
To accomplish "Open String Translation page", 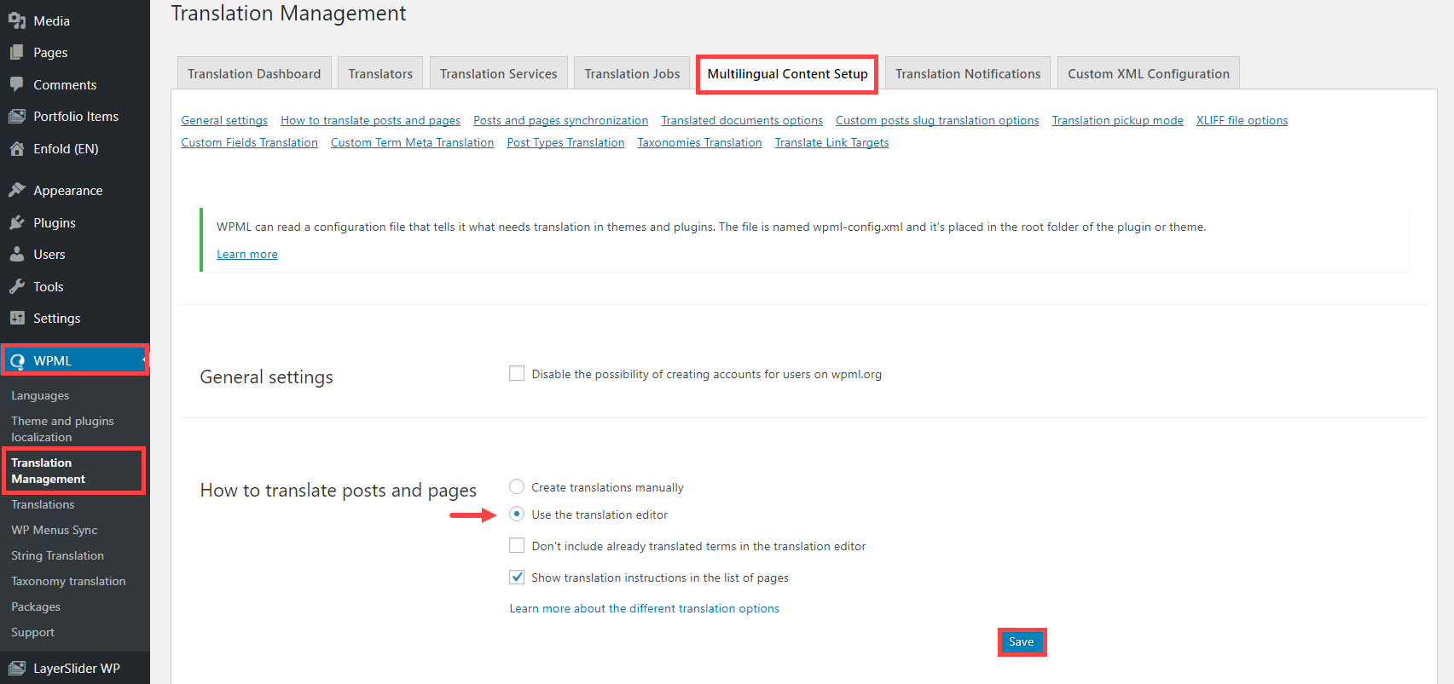I will tap(57, 555).
